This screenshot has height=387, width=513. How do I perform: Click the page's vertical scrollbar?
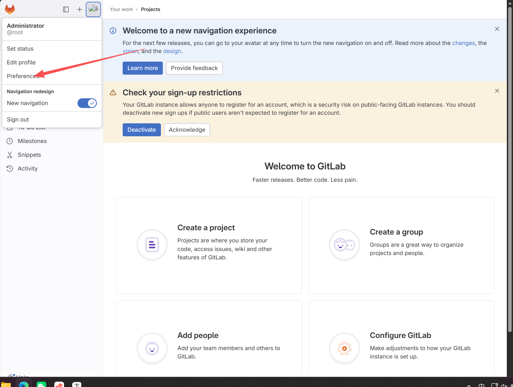(x=510, y=170)
